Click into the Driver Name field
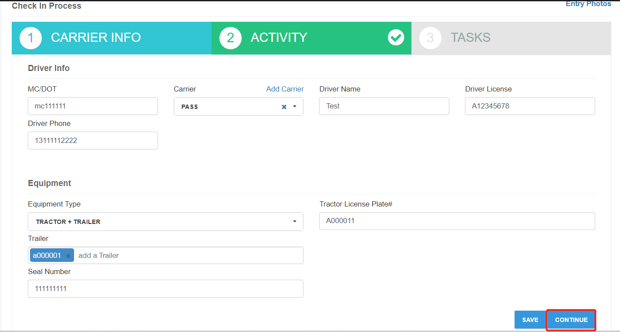 pyautogui.click(x=384, y=106)
